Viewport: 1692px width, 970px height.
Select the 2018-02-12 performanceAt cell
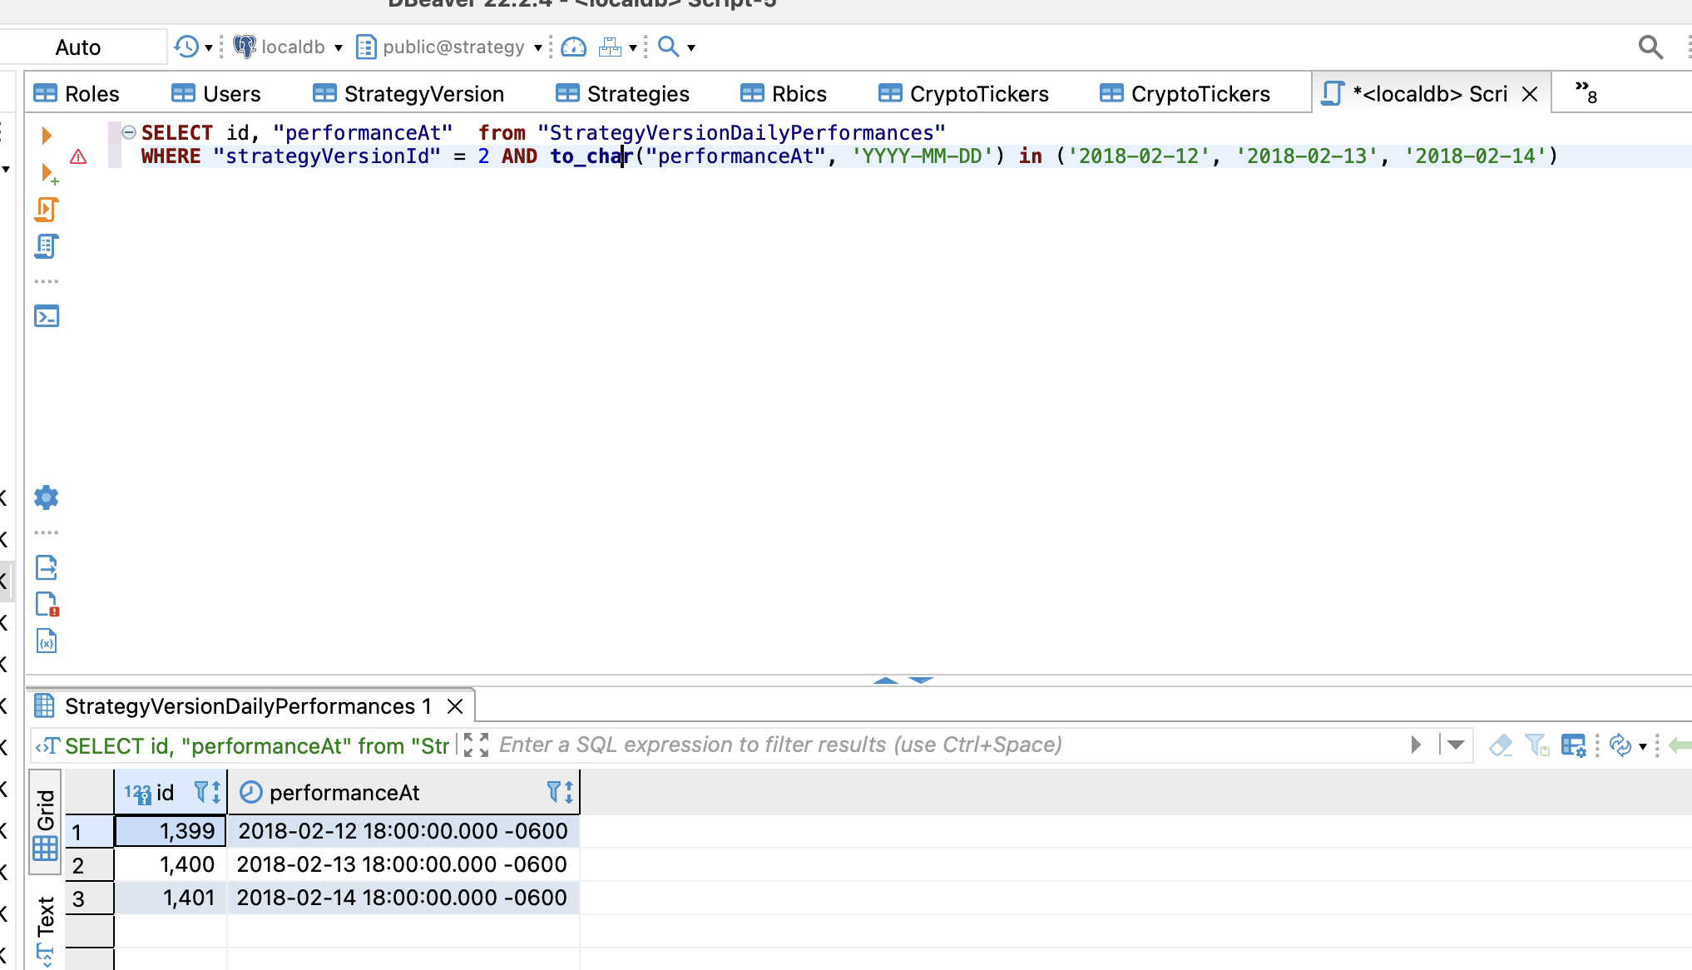coord(403,831)
